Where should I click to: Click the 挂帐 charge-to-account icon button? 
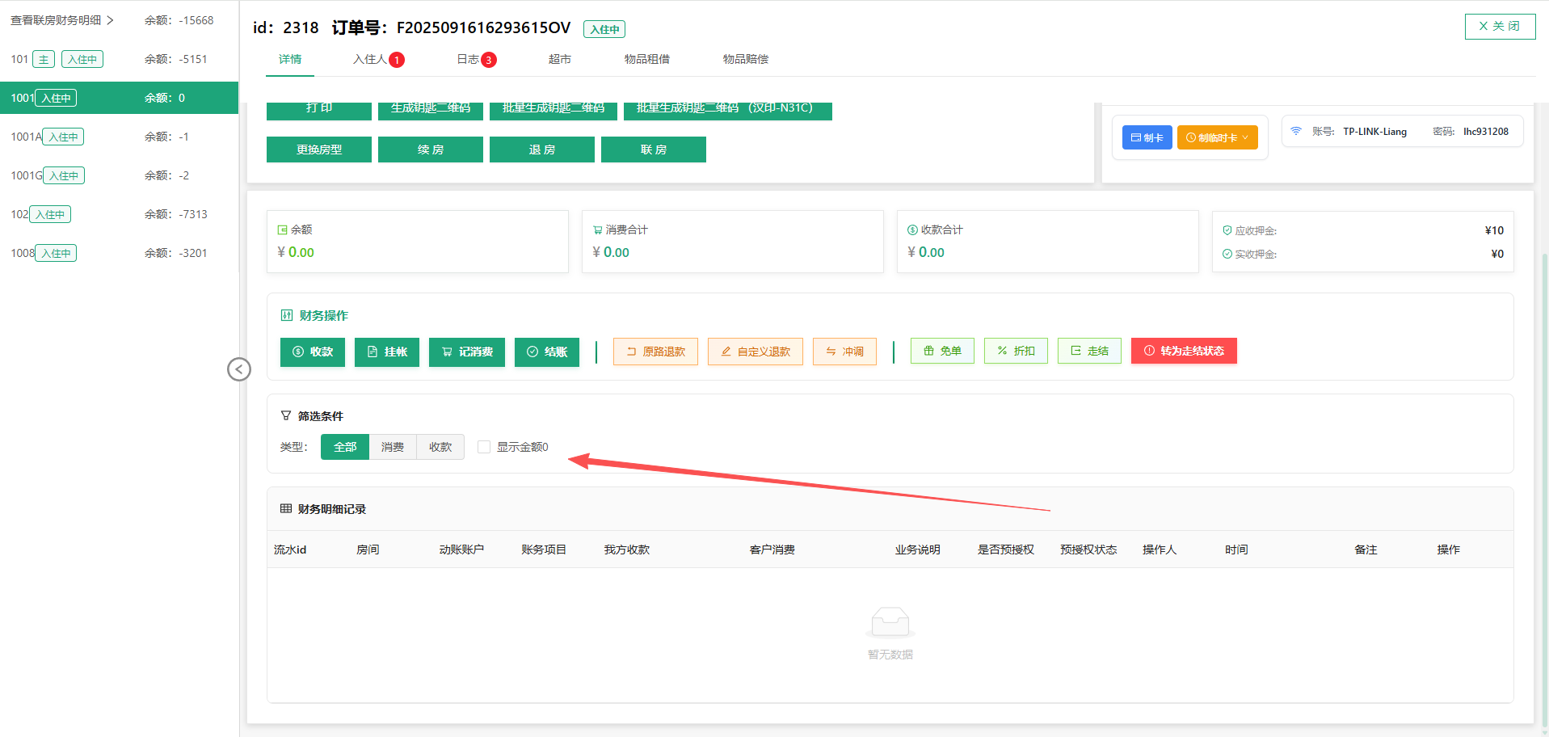pyautogui.click(x=386, y=352)
